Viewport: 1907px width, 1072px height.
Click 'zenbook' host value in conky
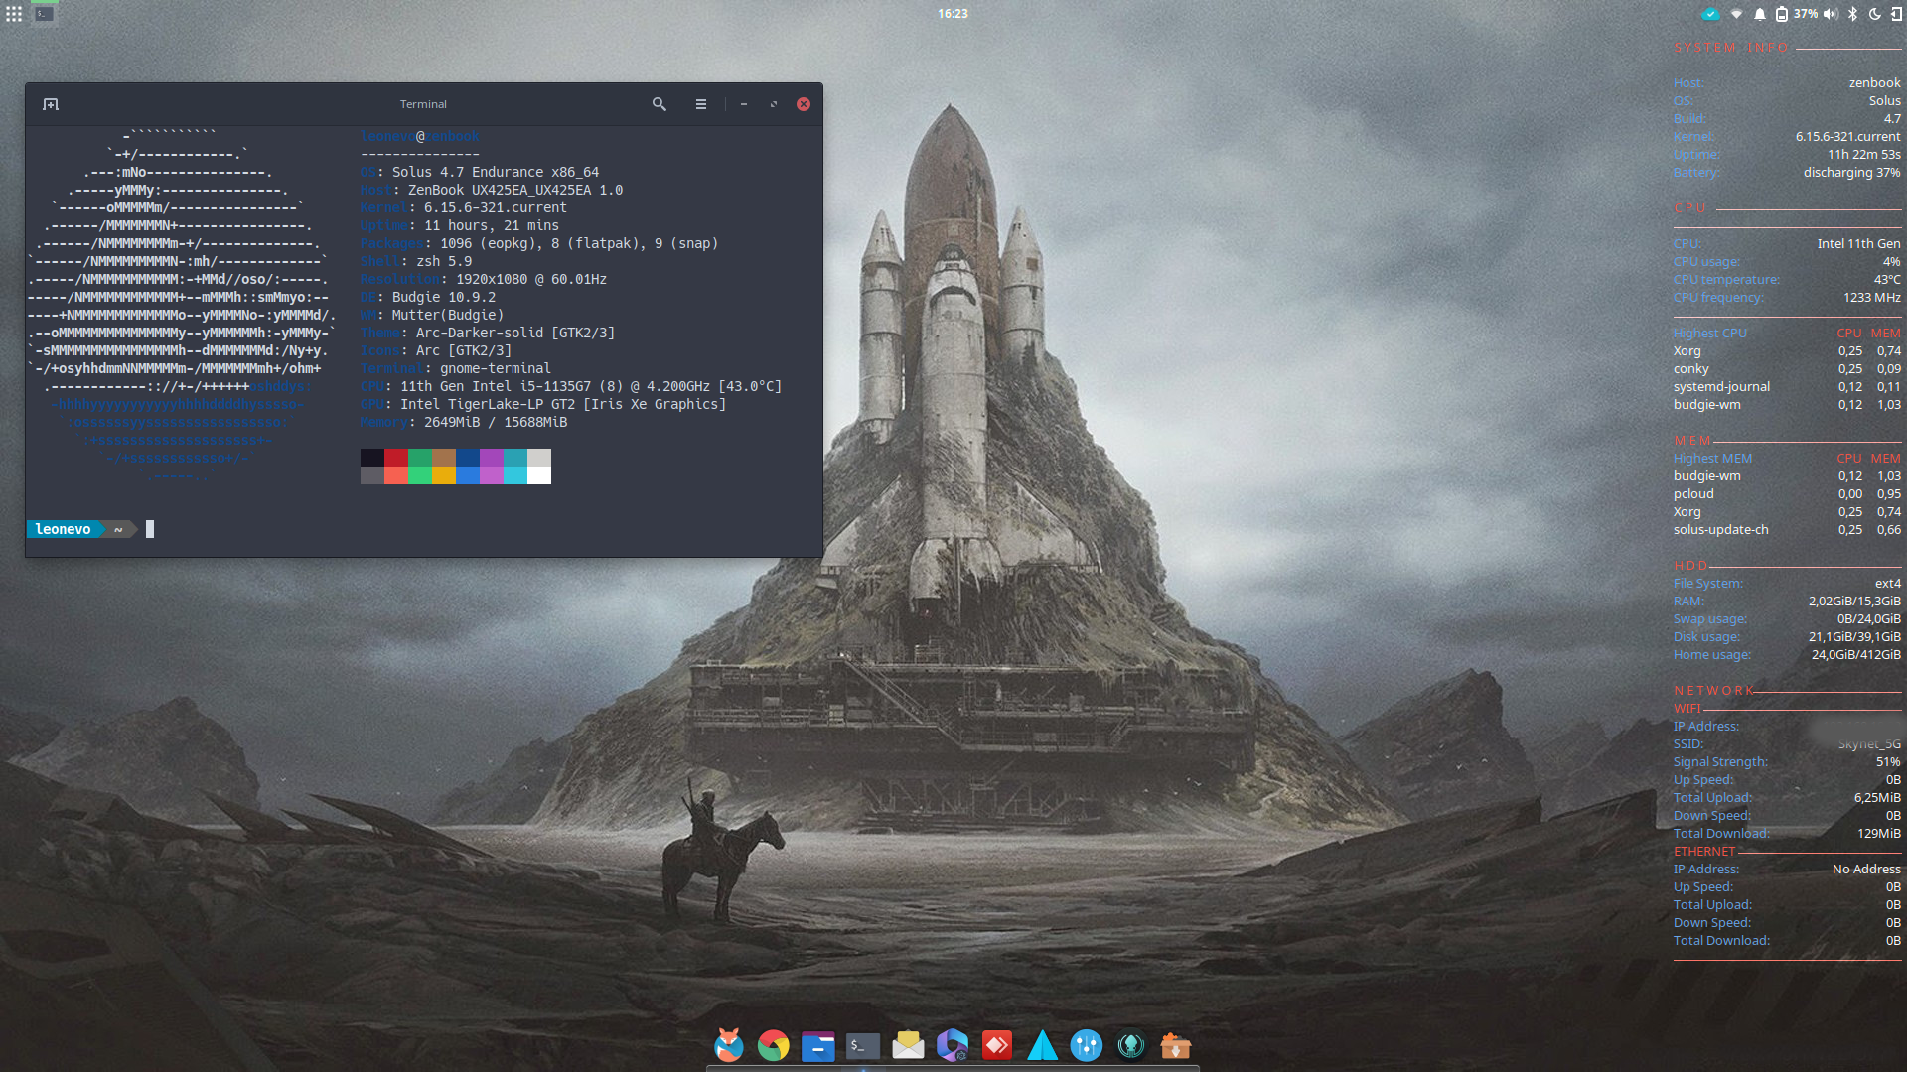pyautogui.click(x=1874, y=83)
